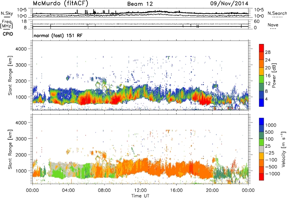Select the bottom red Velocity colorbar swatch

click(262, 177)
